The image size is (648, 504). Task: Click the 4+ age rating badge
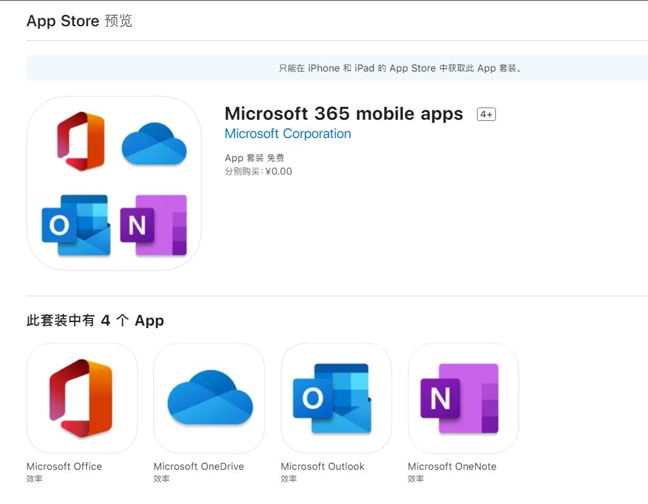point(487,114)
